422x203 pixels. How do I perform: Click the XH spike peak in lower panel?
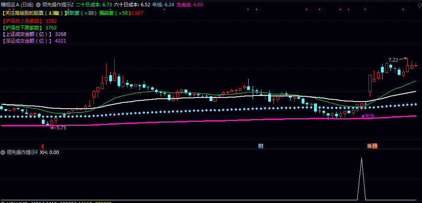(x=361, y=159)
